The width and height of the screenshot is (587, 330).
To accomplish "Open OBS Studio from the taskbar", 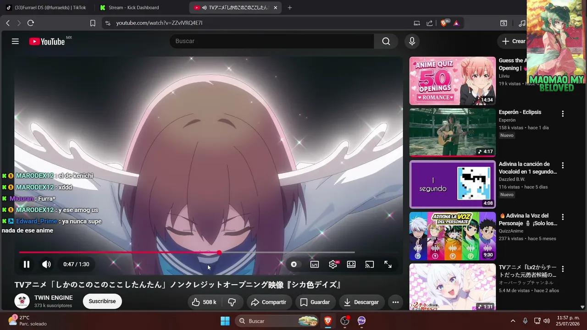I will pyautogui.click(x=345, y=321).
